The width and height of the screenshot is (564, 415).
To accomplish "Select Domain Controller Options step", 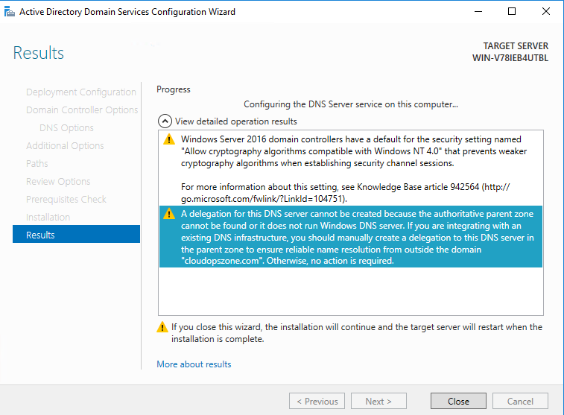I will click(x=82, y=110).
